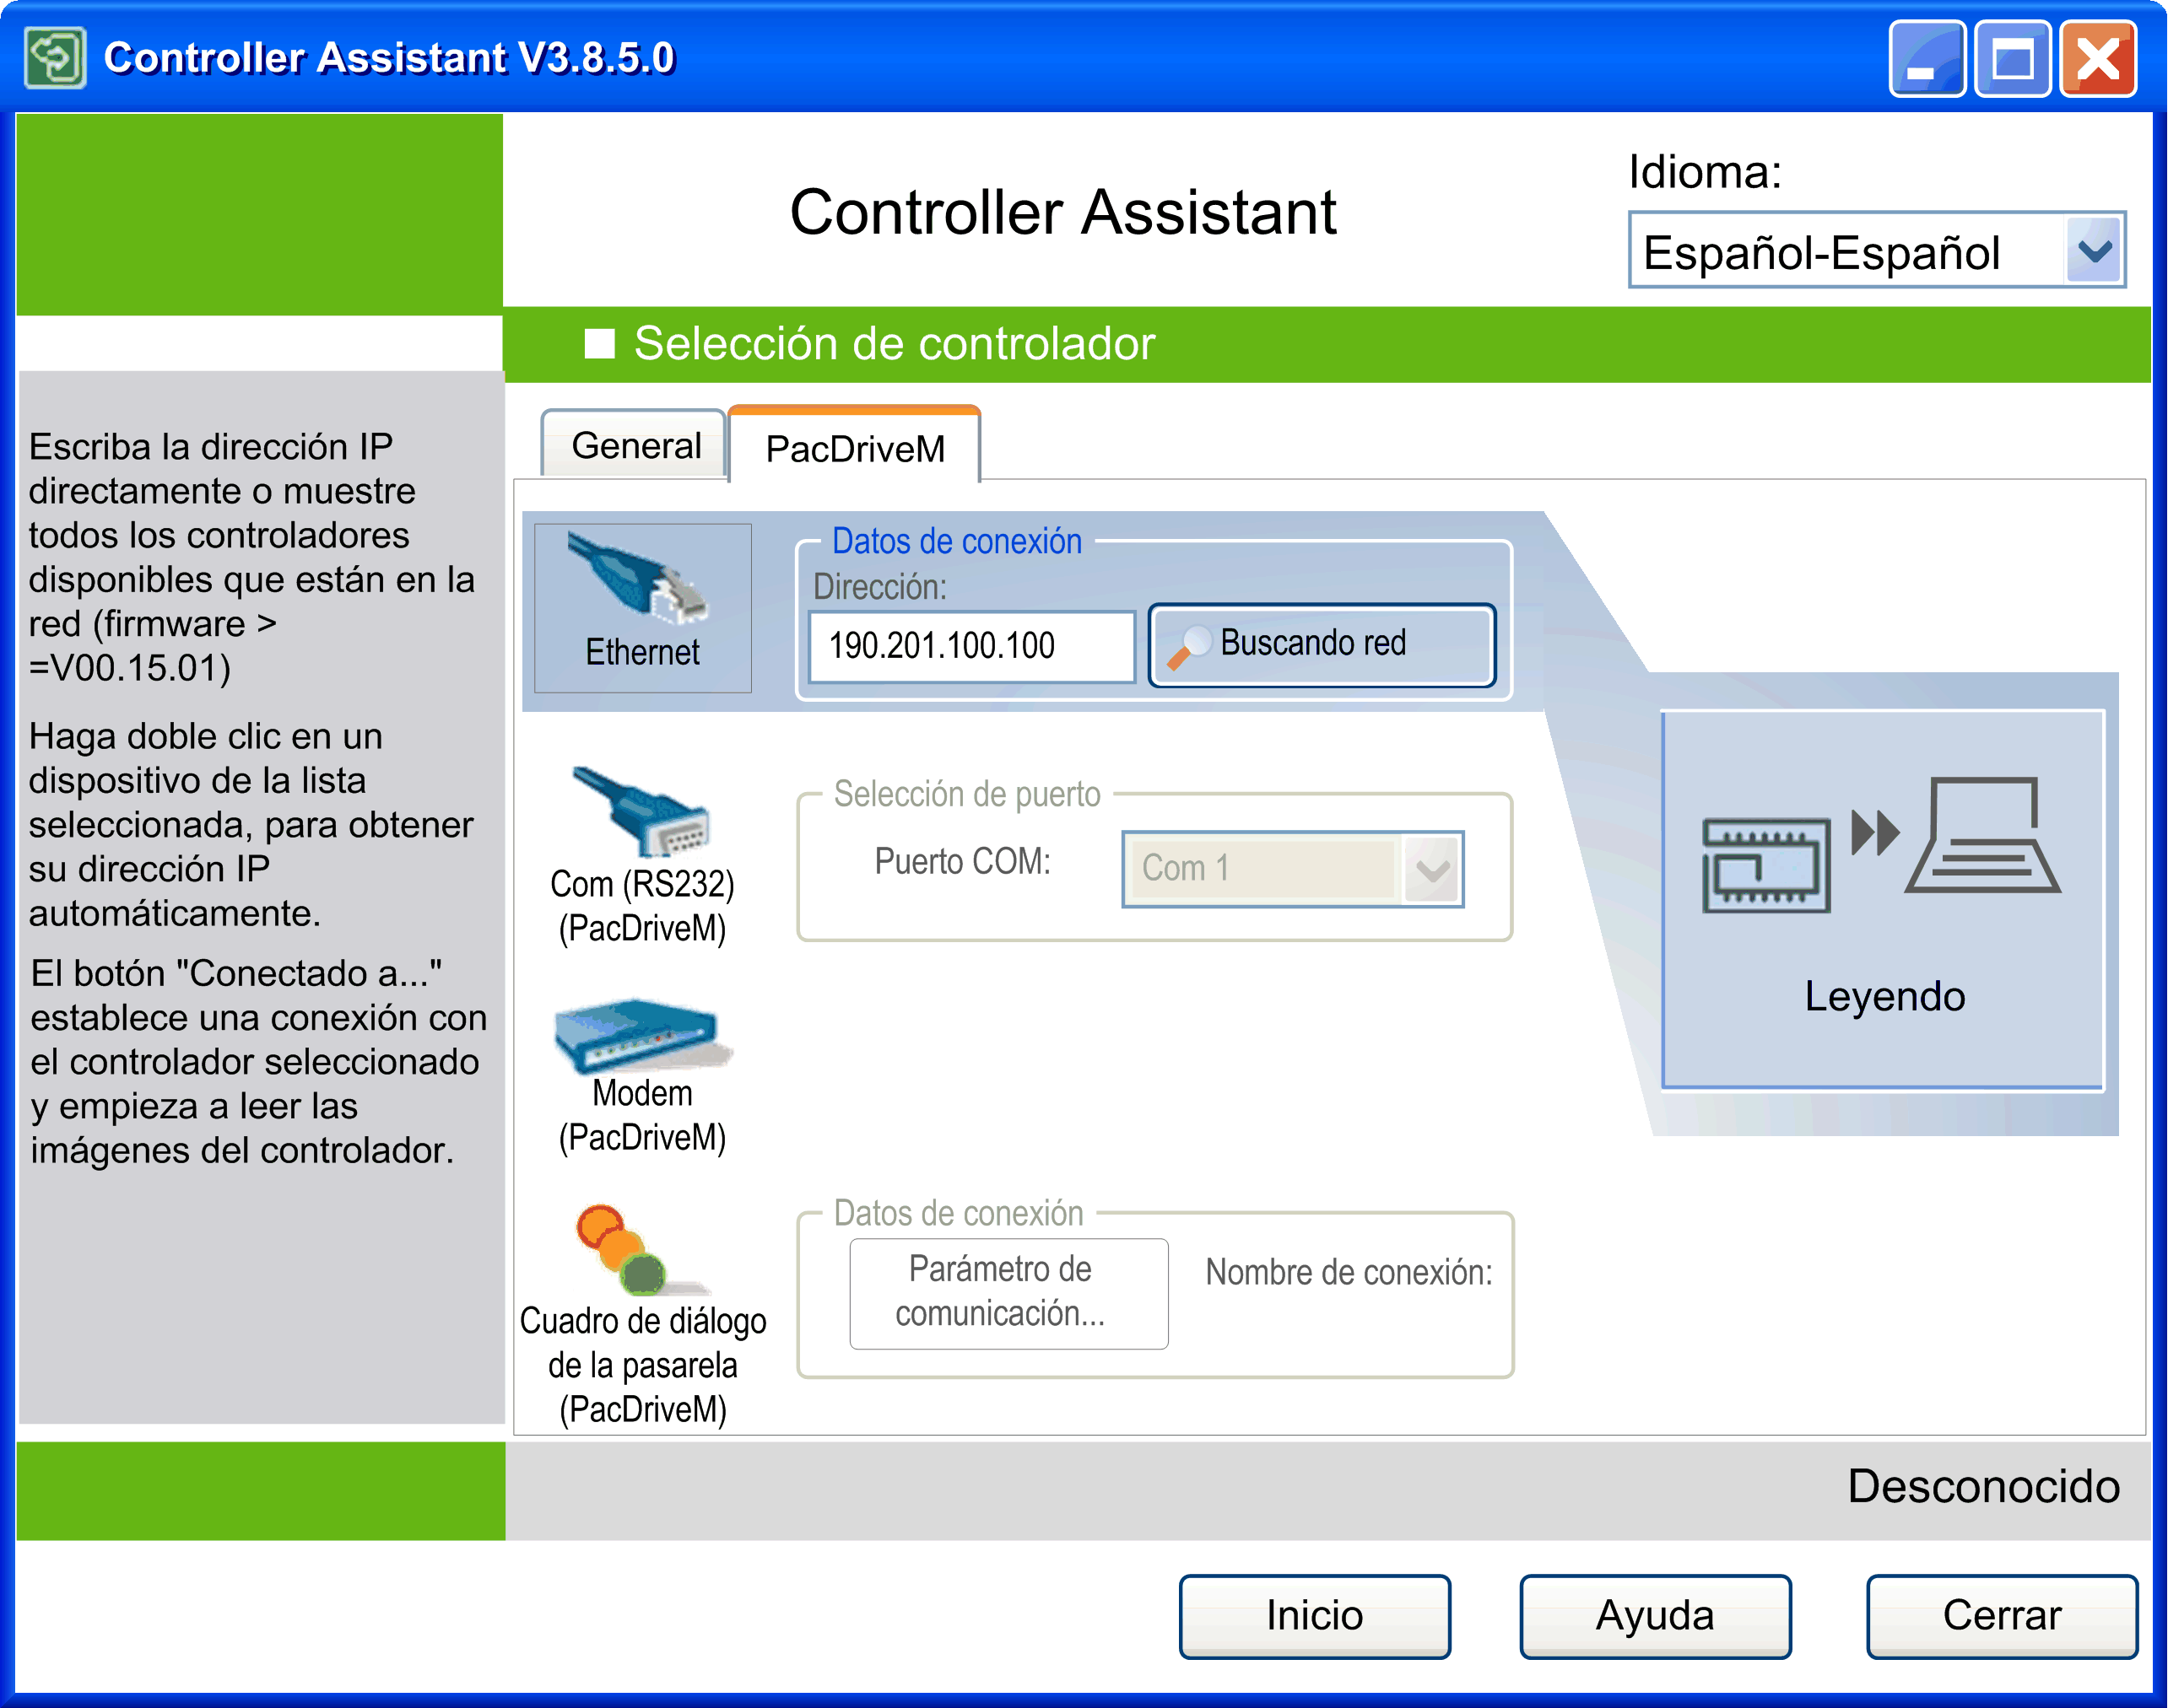This screenshot has height=1708, width=2168.
Task: Click the app icon in title bar
Action: (54, 58)
